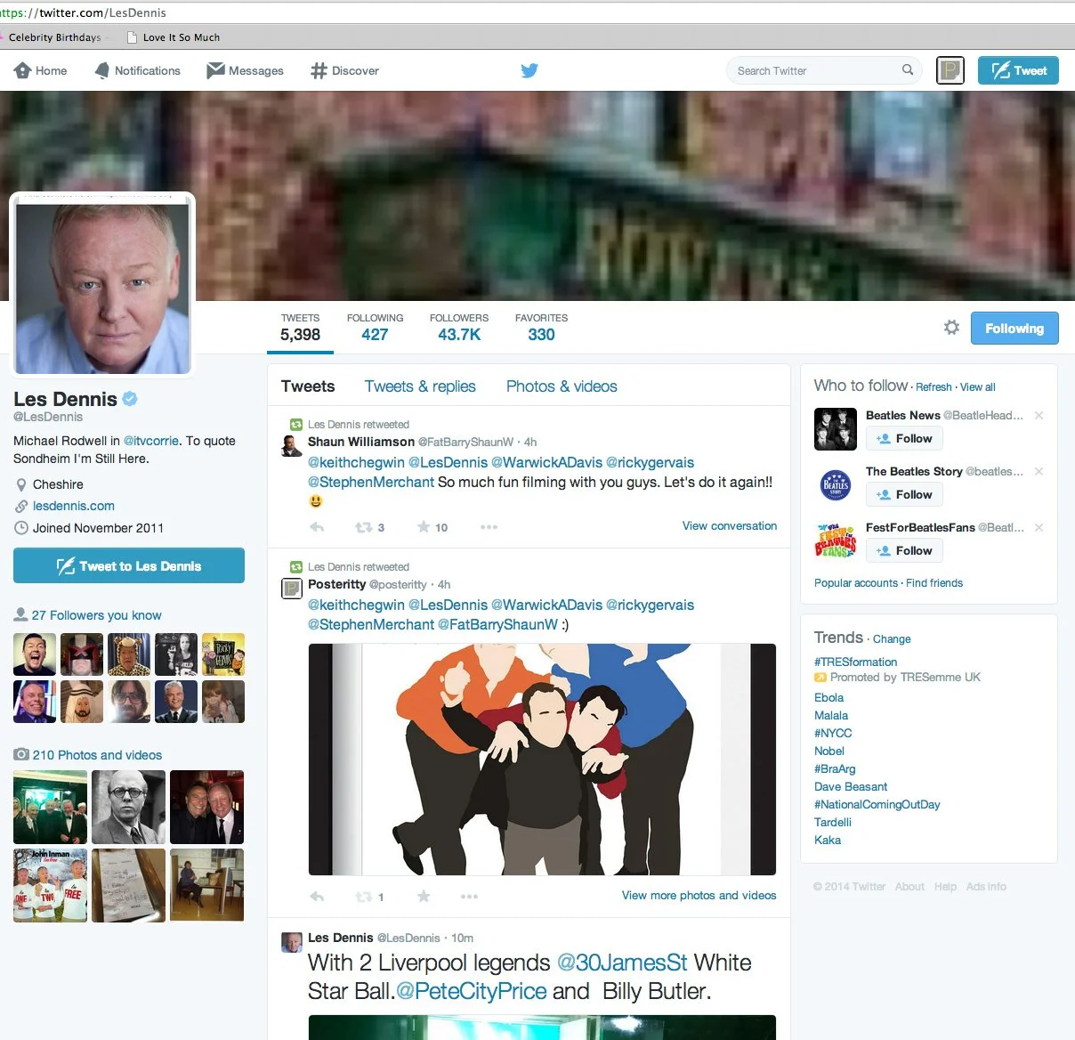The width and height of the screenshot is (1075, 1040).
Task: Click the verified badge next to Les Dennis
Action: [130, 399]
